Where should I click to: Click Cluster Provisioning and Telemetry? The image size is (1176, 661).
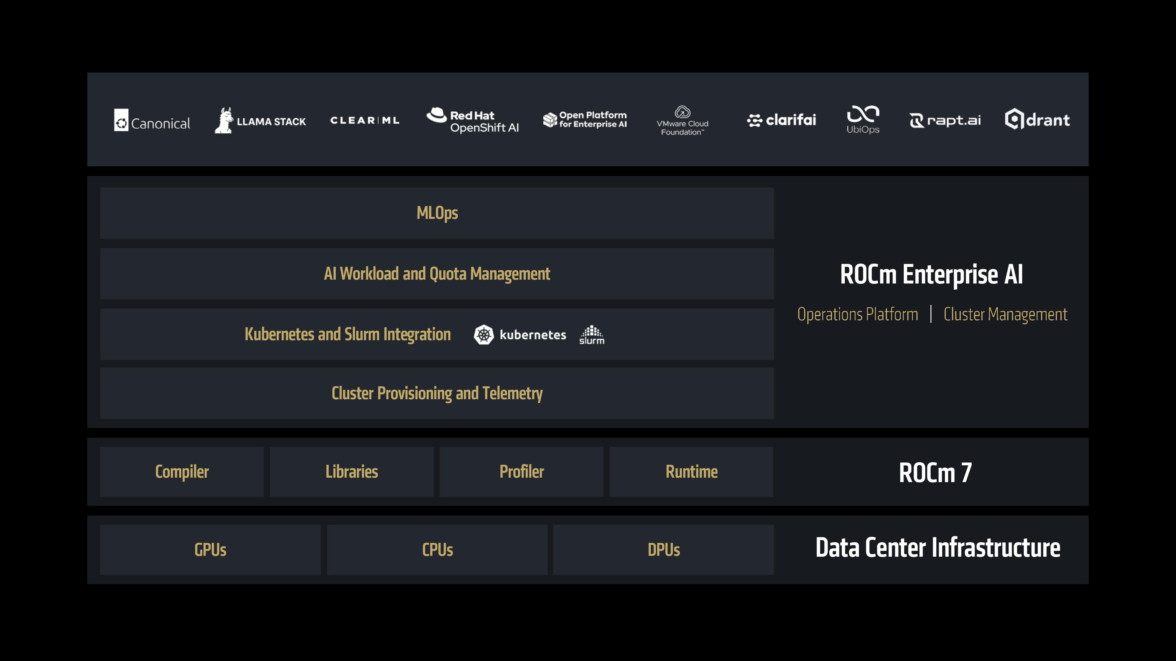tap(436, 393)
